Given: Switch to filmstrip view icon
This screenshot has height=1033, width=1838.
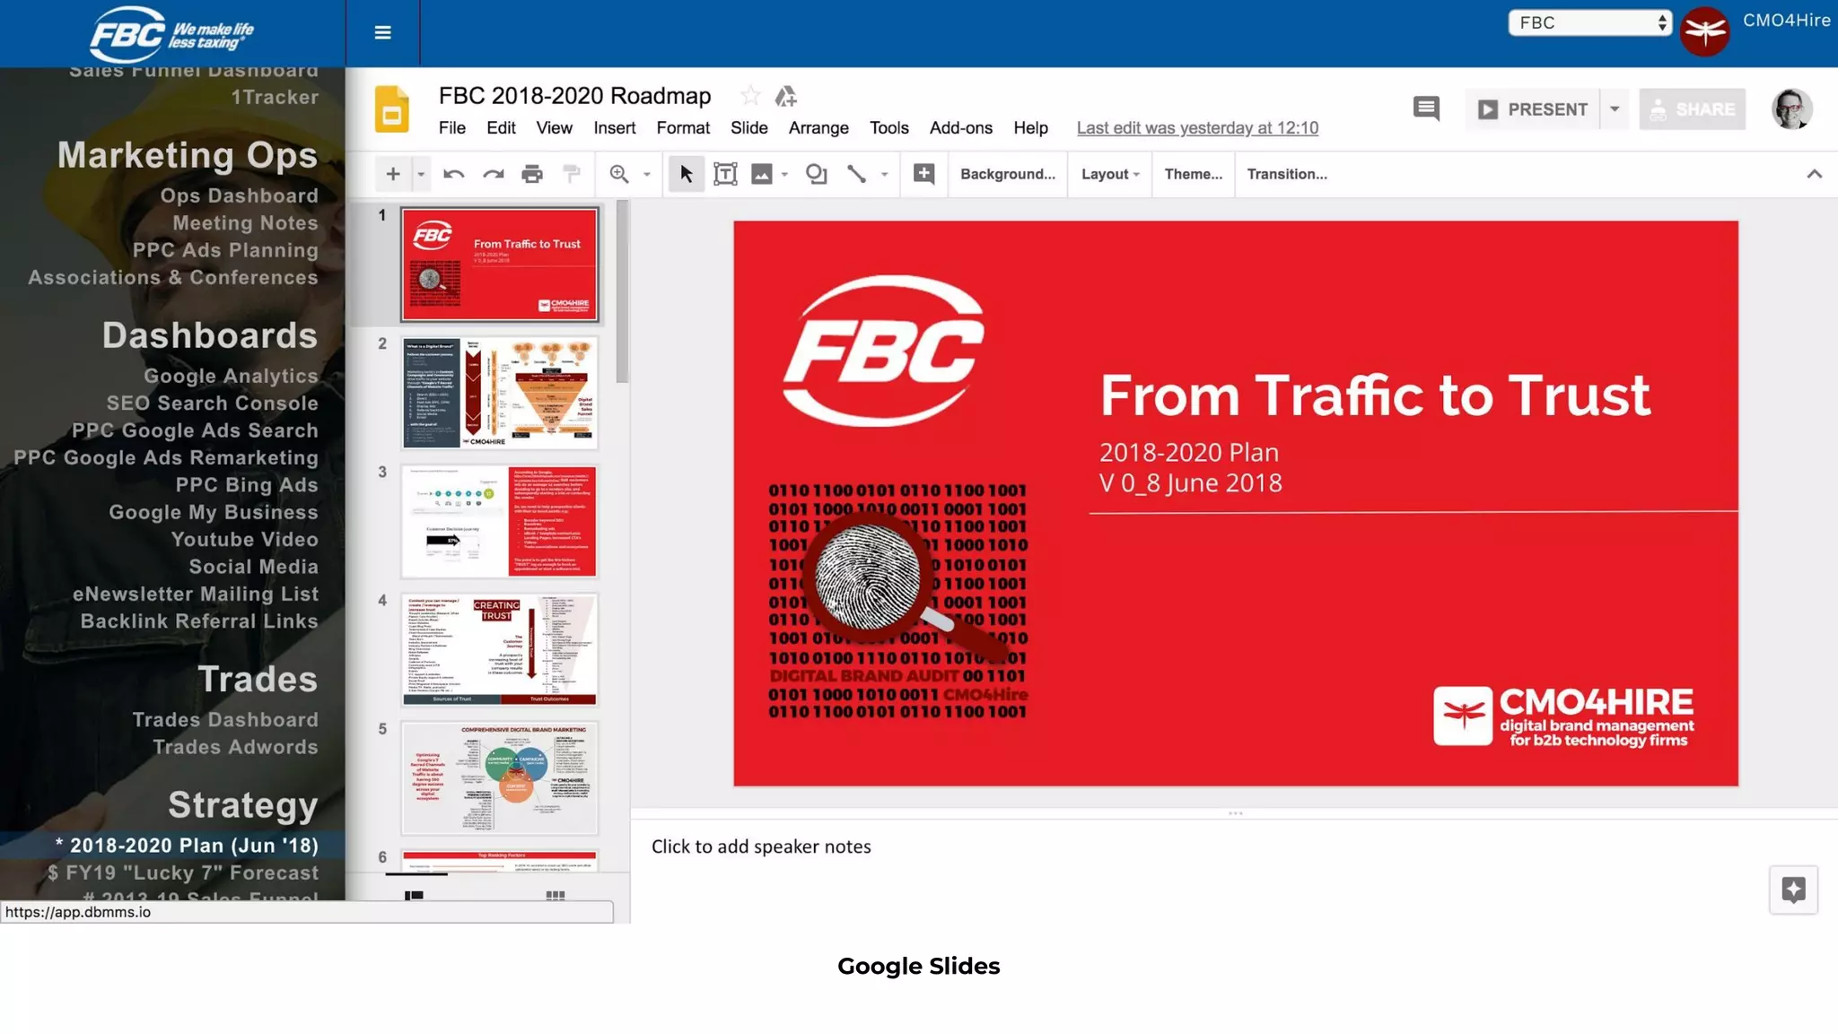Looking at the screenshot, I should [414, 895].
